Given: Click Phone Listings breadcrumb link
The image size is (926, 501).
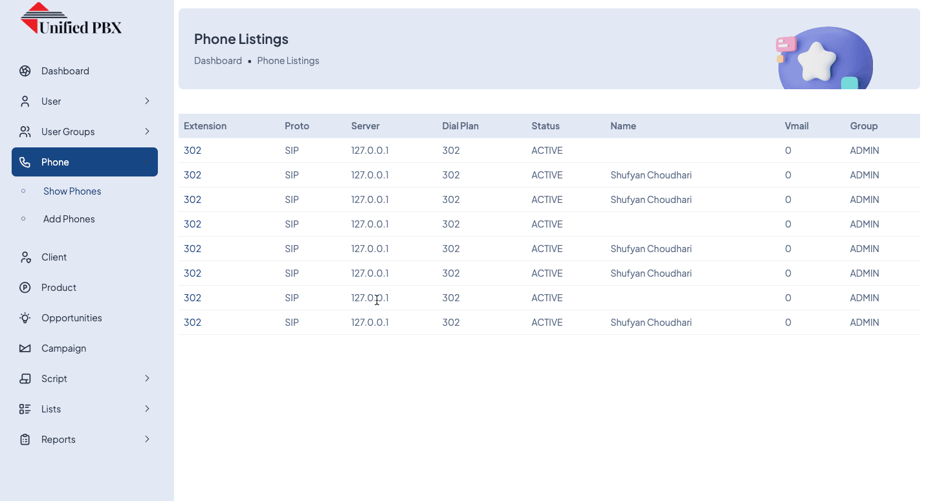Looking at the screenshot, I should (288, 61).
